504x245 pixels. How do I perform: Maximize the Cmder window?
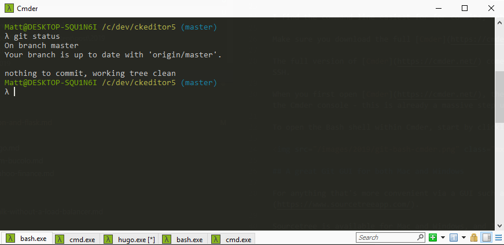coord(465,8)
